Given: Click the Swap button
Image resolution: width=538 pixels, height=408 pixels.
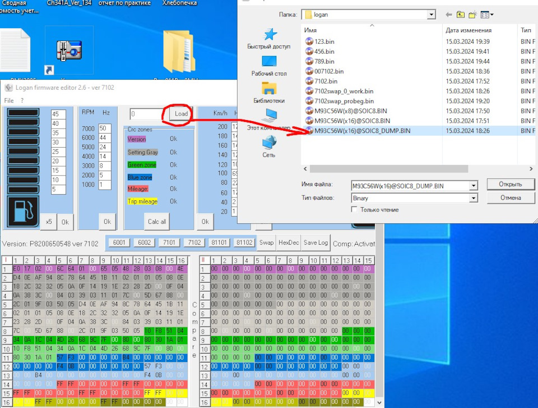Looking at the screenshot, I should (x=266, y=242).
